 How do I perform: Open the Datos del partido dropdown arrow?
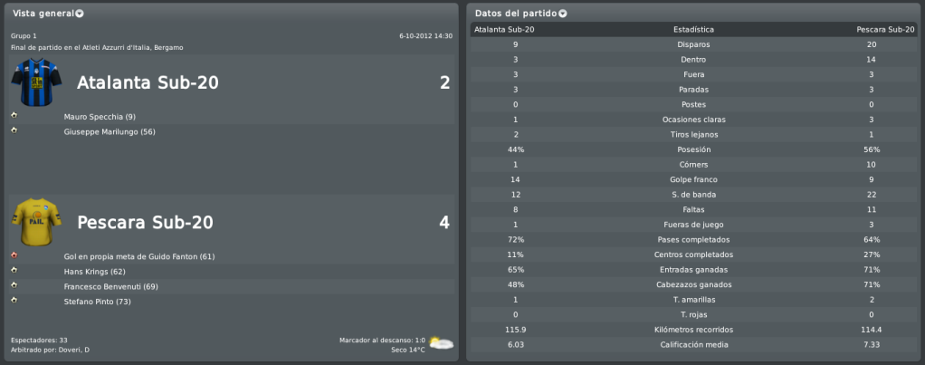coord(563,14)
